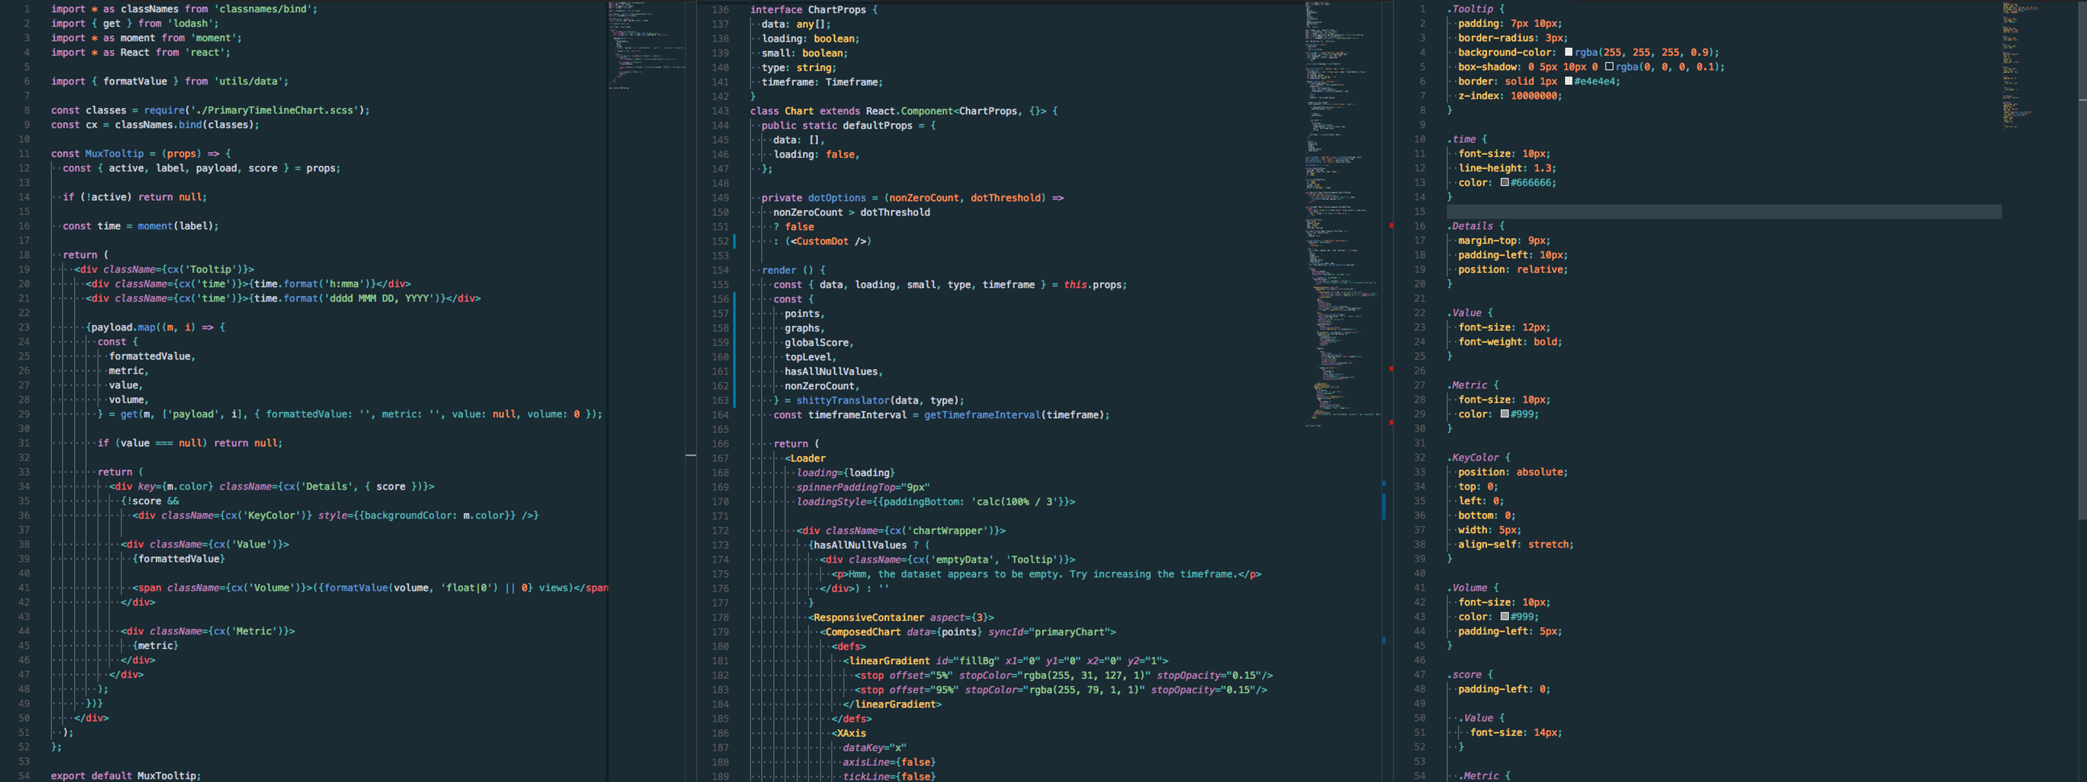The image size is (2087, 782).
Task: Click the #999 swatch under .Volume rule
Action: [x=1504, y=617]
